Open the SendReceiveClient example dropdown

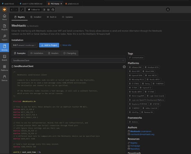(68, 61)
